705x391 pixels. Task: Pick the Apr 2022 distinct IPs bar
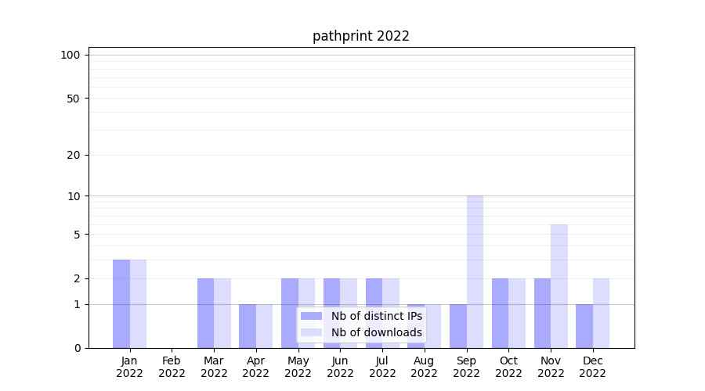[248, 326]
